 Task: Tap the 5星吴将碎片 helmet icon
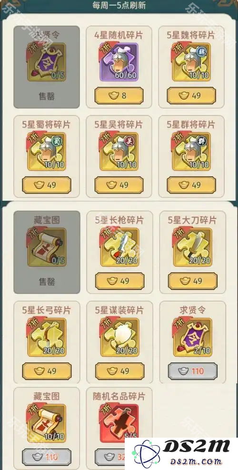pyautogui.click(x=119, y=151)
